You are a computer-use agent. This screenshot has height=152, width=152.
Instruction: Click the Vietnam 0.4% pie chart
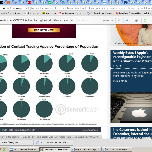[x=21, y=109]
